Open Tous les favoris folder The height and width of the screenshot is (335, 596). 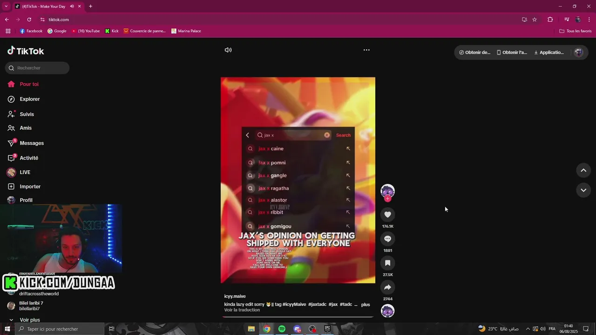576,31
